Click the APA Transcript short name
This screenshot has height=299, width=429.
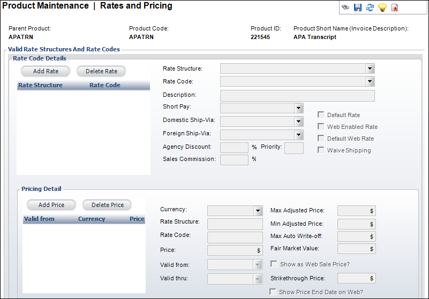[x=314, y=37]
